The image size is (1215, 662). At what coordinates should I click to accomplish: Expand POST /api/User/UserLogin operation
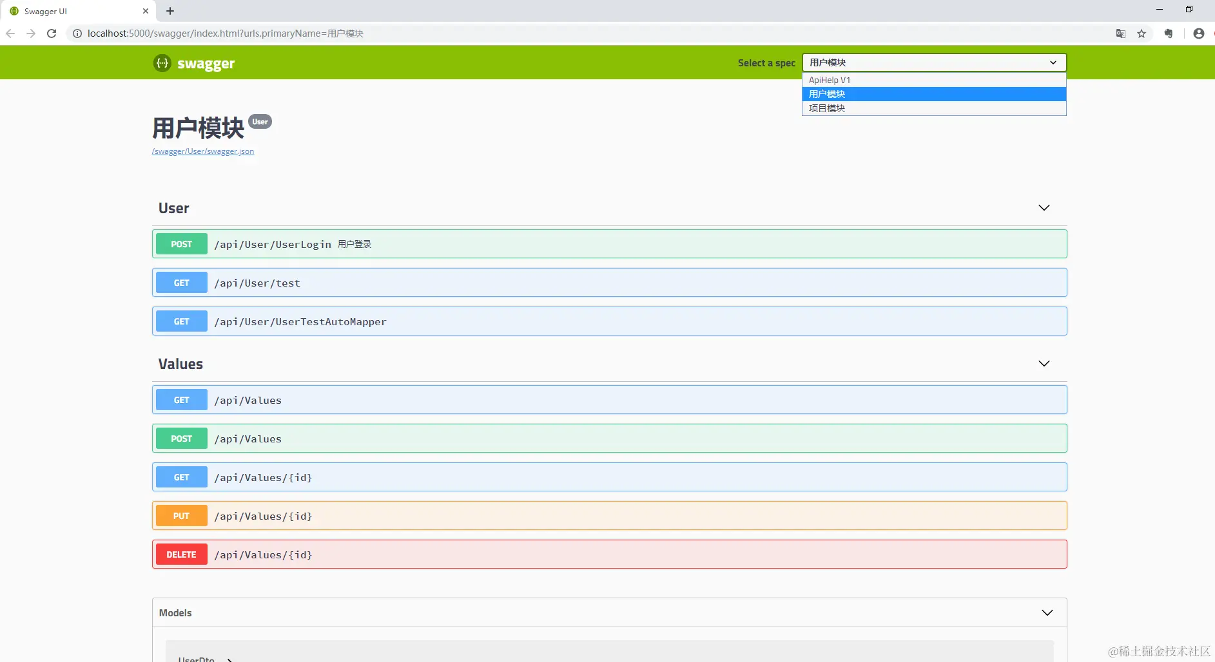click(610, 244)
